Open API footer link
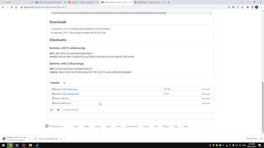Image resolution: width=264 pixels, height=148 pixels. tap(156, 127)
